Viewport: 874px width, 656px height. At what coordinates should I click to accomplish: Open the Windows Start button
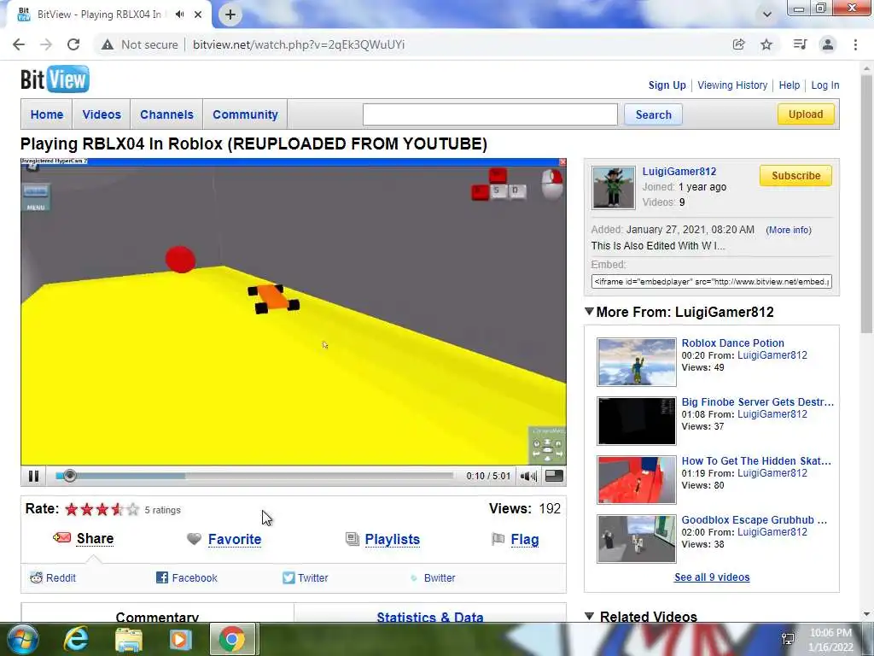(23, 639)
